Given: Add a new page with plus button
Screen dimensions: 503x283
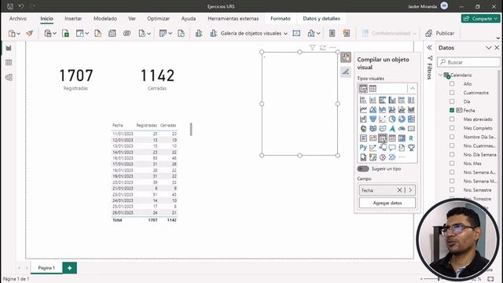Looking at the screenshot, I should click(70, 268).
